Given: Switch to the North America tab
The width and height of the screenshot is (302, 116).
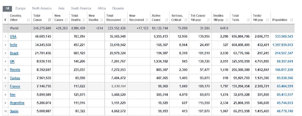Looking at the screenshot, I should point(42,8).
